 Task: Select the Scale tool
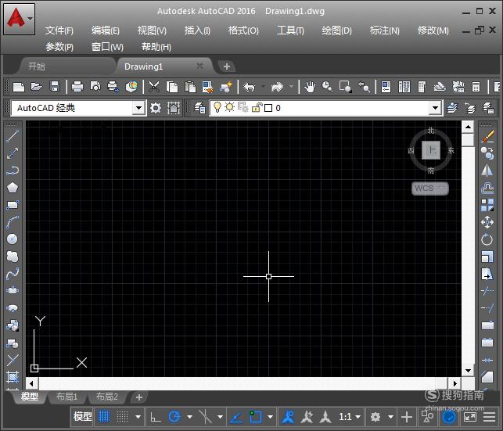click(x=487, y=257)
